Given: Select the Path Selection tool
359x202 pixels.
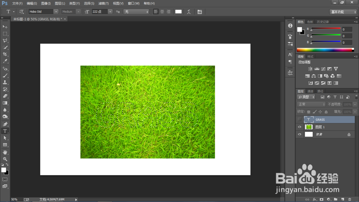Looking at the screenshot, I should click(5, 138).
